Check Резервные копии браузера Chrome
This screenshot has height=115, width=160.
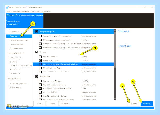41,44
